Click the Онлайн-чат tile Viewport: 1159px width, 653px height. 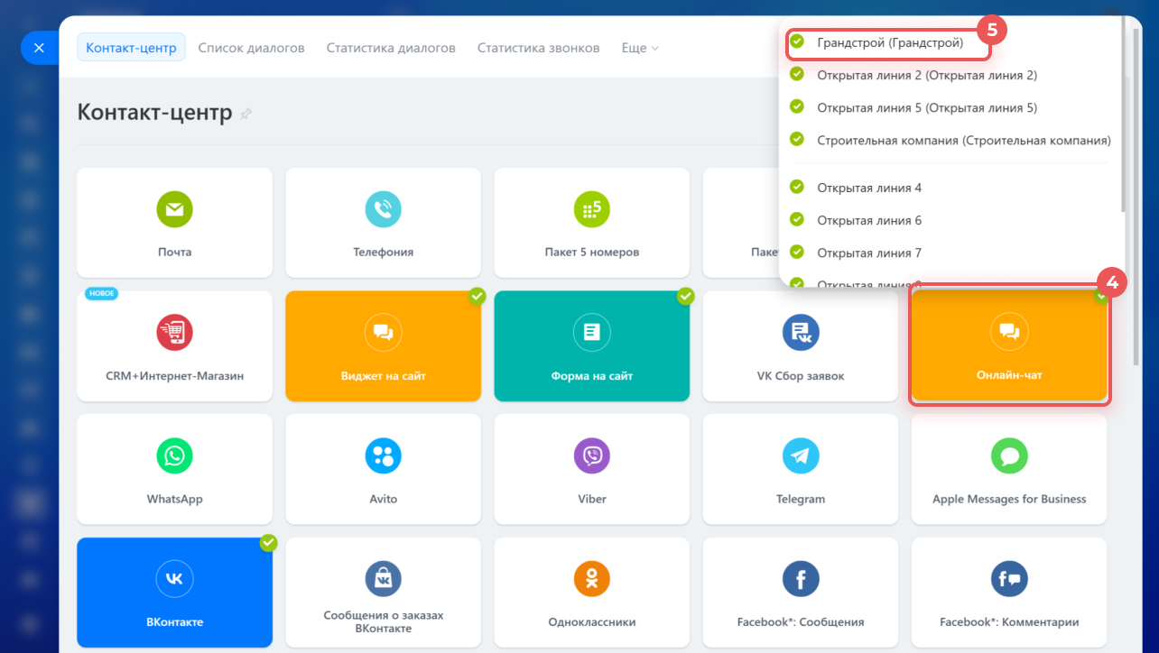pos(1009,346)
